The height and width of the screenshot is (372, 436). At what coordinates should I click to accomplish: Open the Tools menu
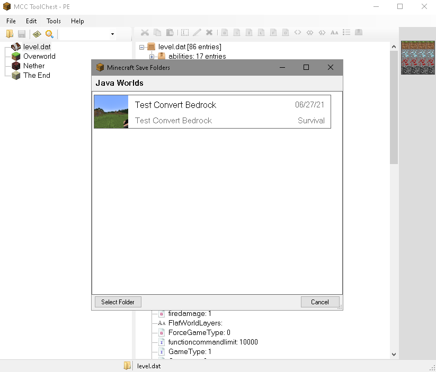(53, 21)
